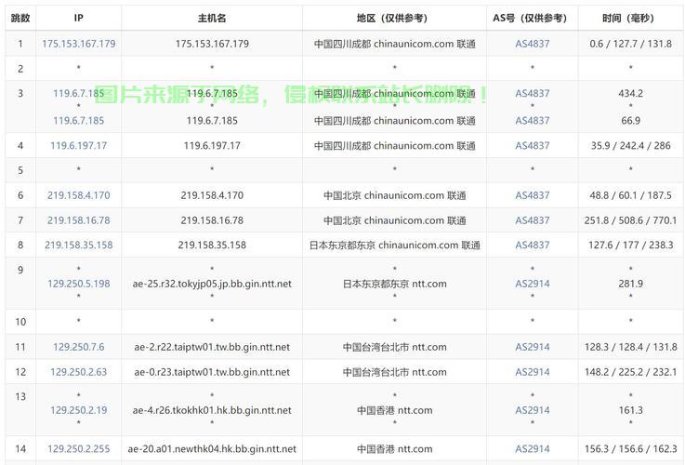Click the 129.250.7.6 IP link

pyautogui.click(x=78, y=347)
